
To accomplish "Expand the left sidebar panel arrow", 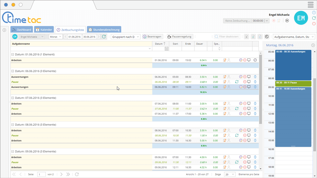I will [x=4, y=30].
